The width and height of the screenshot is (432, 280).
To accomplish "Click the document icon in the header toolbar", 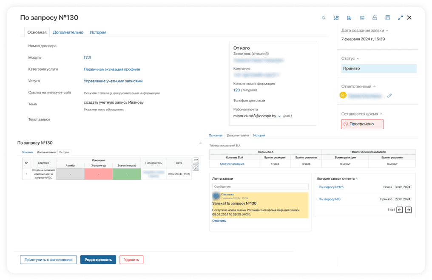I will 349,18.
